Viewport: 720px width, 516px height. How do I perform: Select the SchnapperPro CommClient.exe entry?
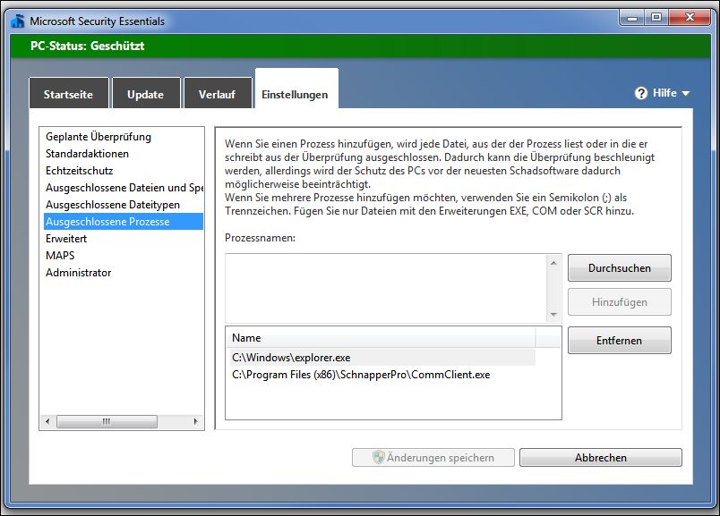tap(361, 375)
